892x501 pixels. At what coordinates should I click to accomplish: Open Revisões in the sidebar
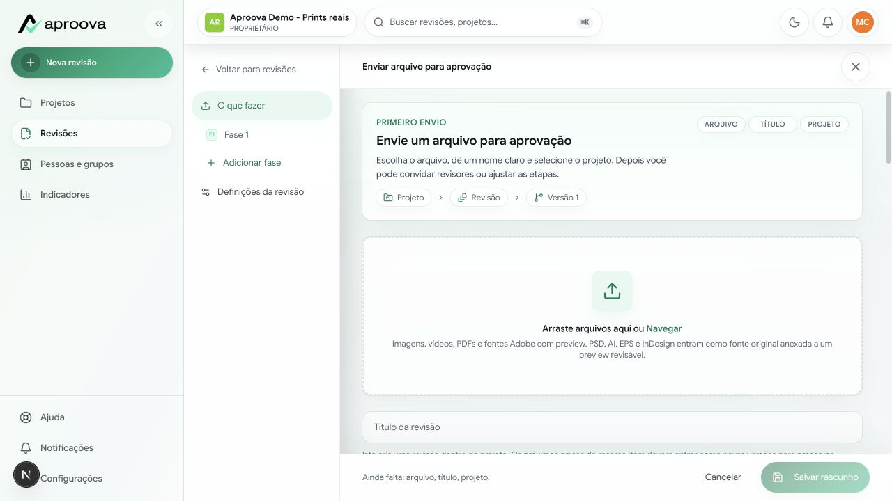click(x=92, y=134)
